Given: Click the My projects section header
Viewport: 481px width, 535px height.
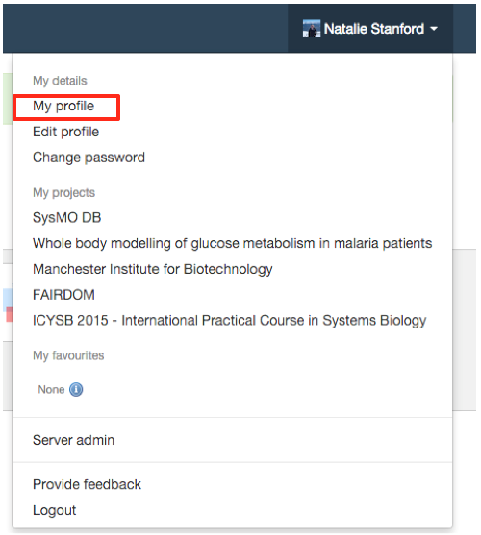Looking at the screenshot, I should point(63,193).
